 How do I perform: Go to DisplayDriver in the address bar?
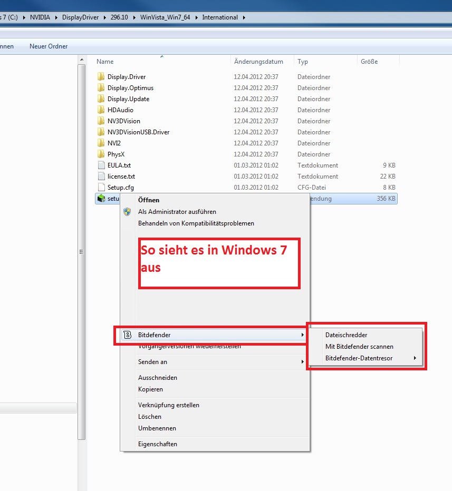coord(80,17)
